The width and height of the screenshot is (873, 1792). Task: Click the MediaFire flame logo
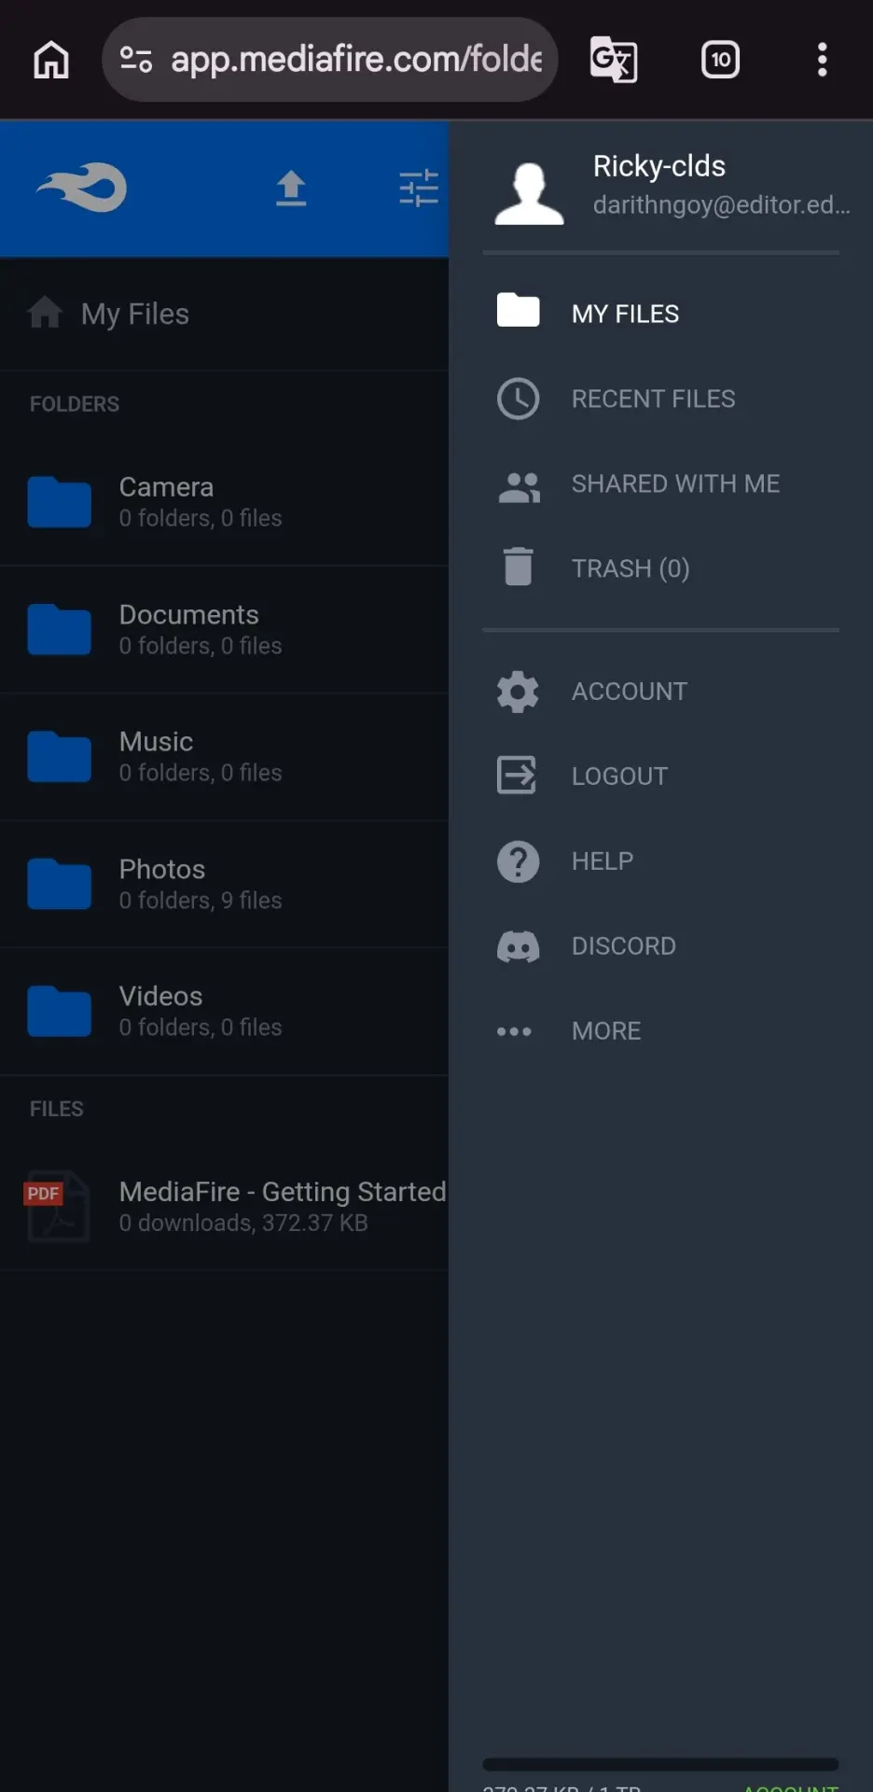coord(82,188)
